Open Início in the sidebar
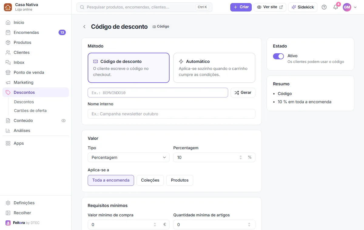364x230 pixels. pos(36,22)
